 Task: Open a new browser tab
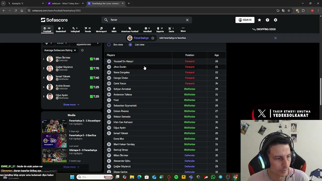[129, 4]
